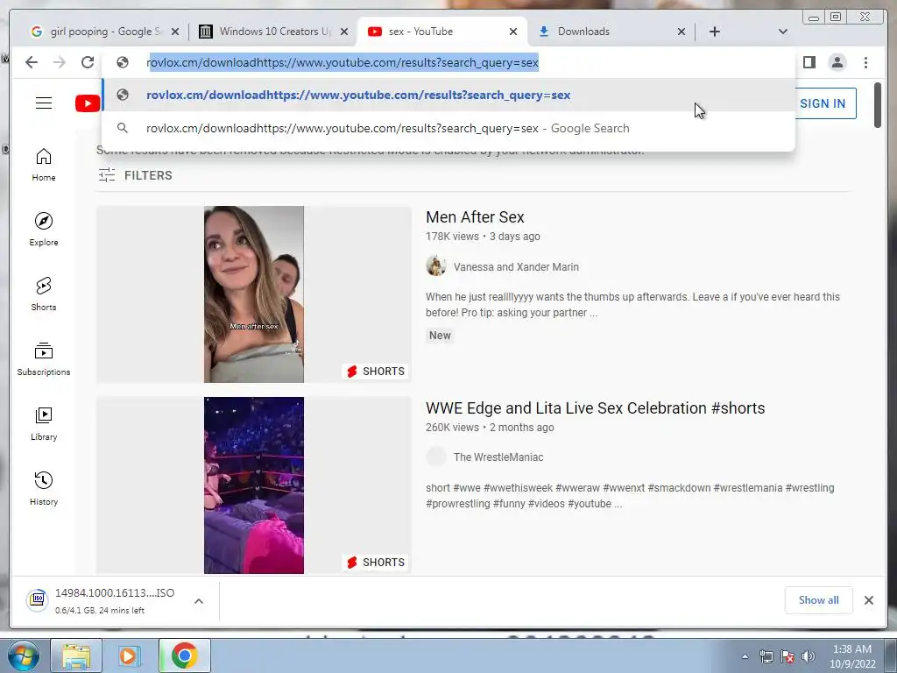The width and height of the screenshot is (897, 673).
Task: Click The WrestleManiac channel avatar
Action: [436, 457]
